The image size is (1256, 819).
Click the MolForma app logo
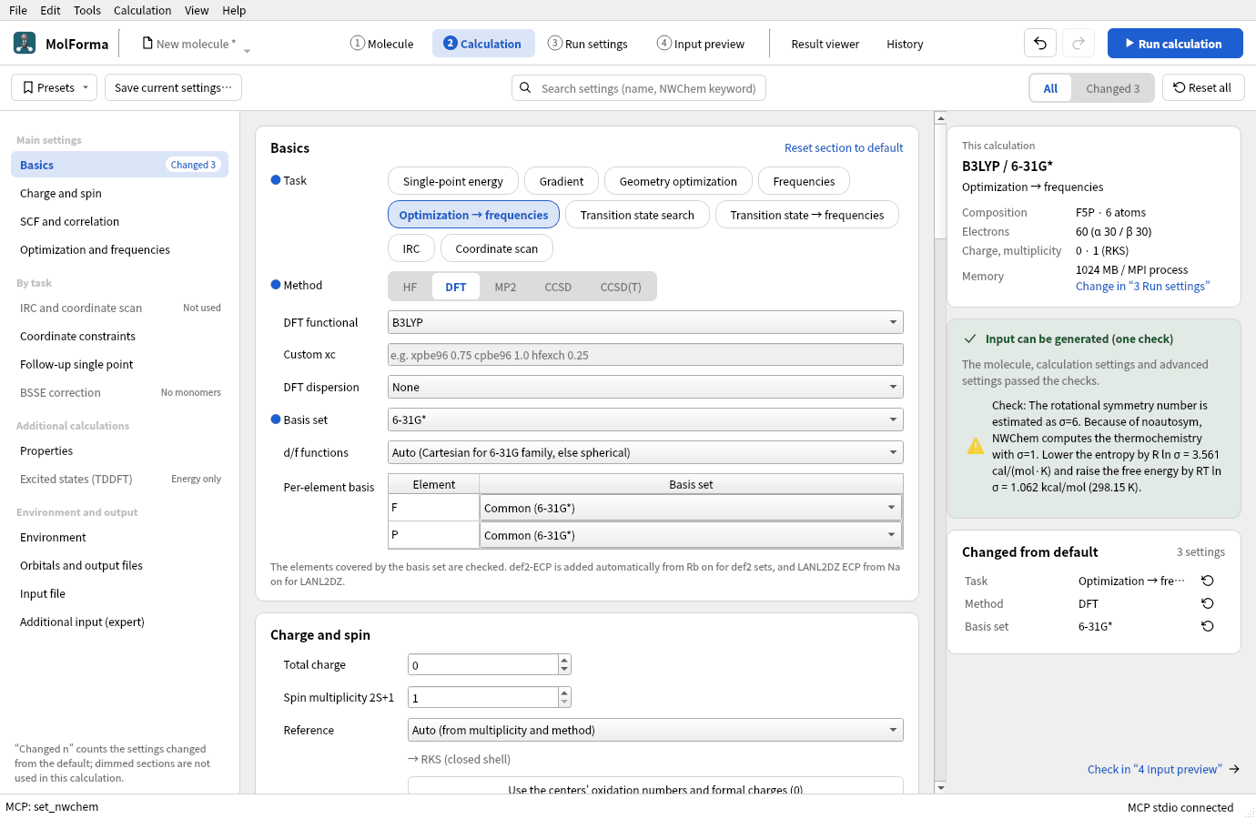coord(25,43)
